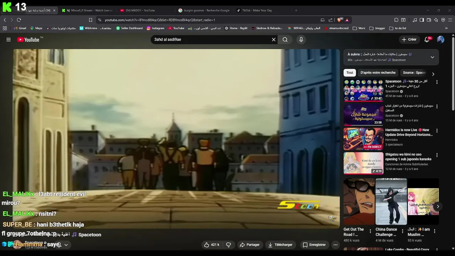Image resolution: width=455 pixels, height=256 pixels.
Task: Open the YouTube guide hamburger menu
Action: 9,39
